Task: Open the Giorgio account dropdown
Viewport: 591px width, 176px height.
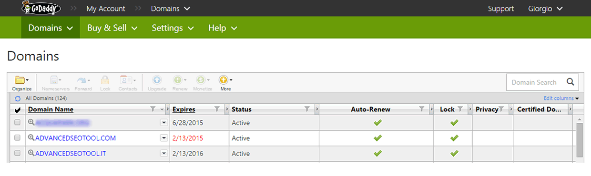Action: (545, 9)
